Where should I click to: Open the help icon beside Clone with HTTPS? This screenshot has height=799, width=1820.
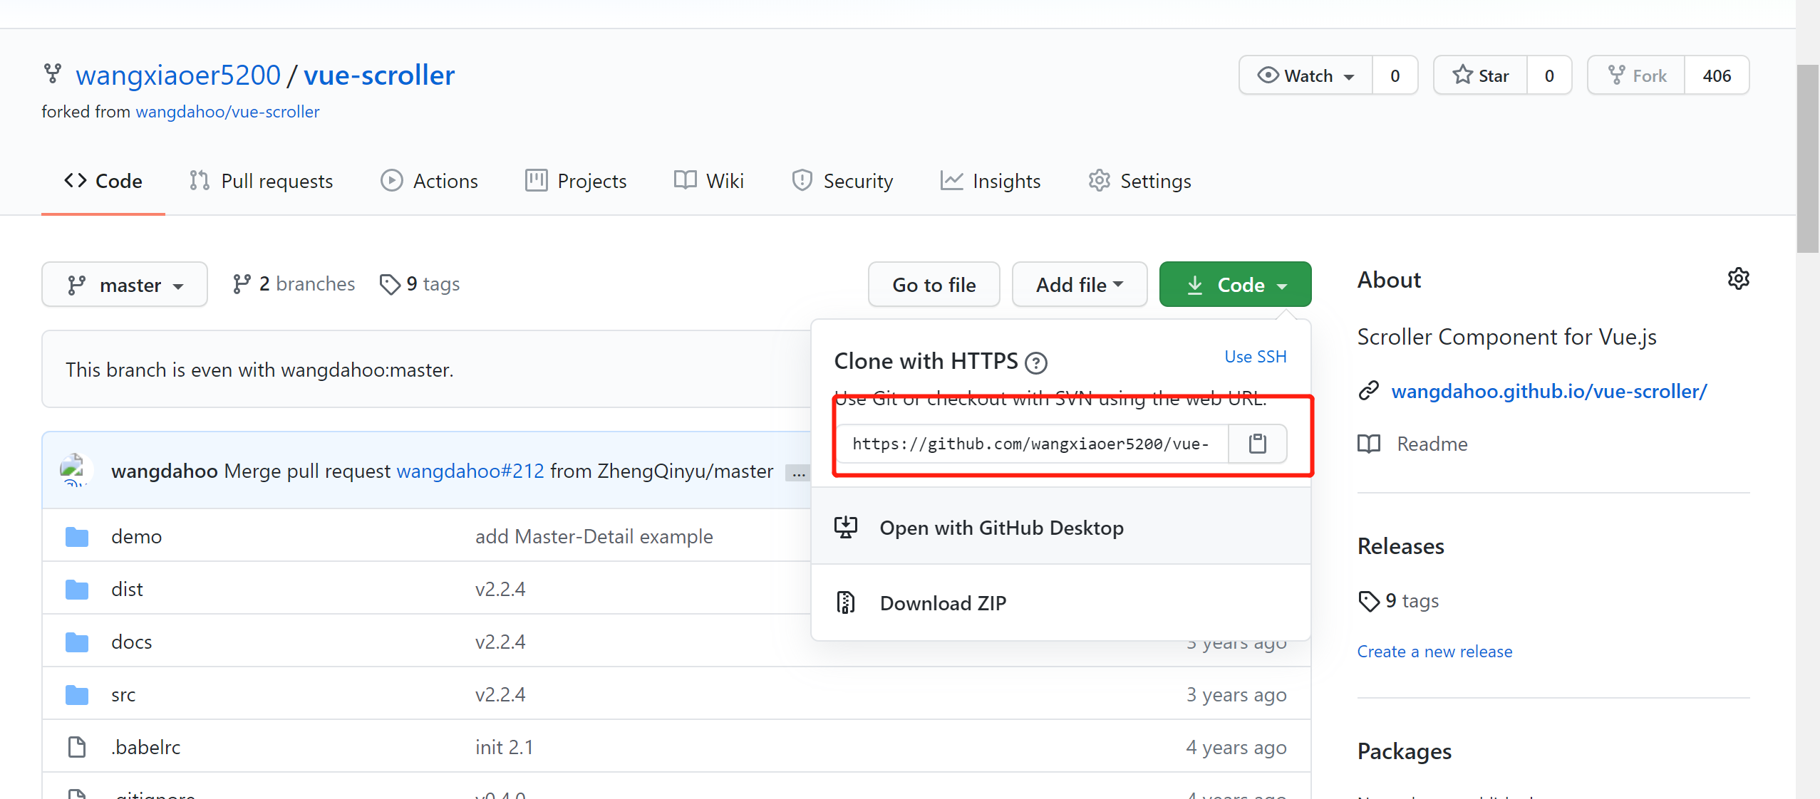click(1035, 363)
